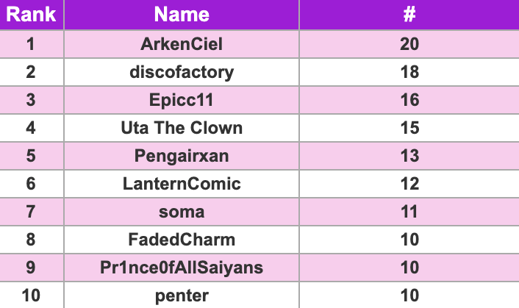
Task: Select the FadedCharm name cell
Action: tap(182, 240)
